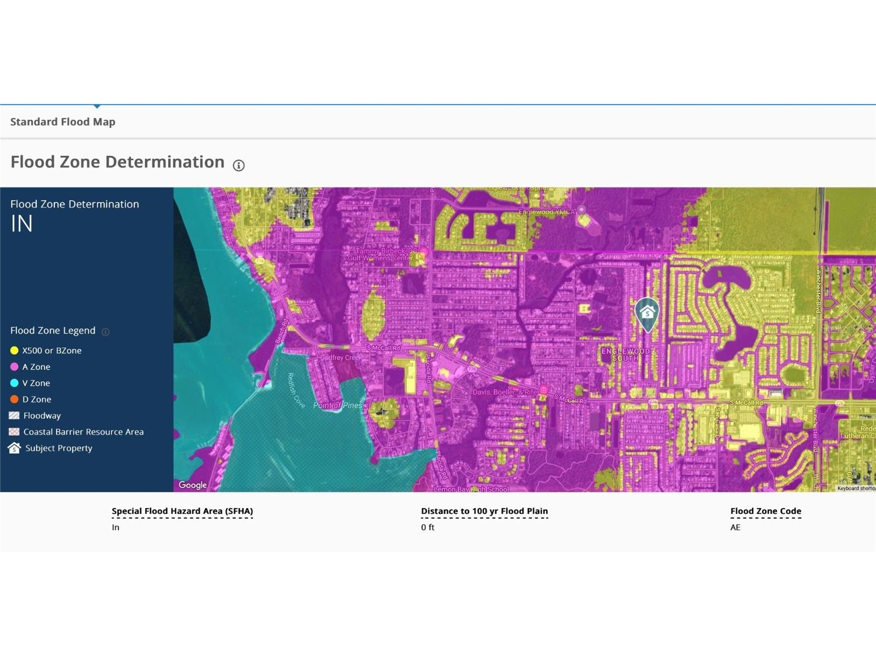Click the Special Flood Hazard Area (SFHA) label
876x657 pixels.
[x=182, y=511]
